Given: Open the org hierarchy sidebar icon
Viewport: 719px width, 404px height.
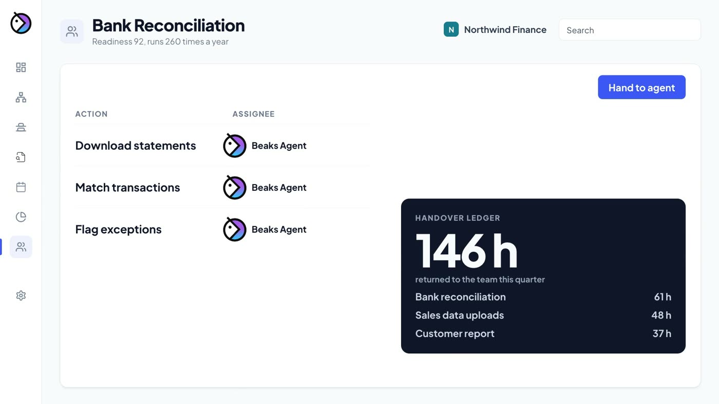Looking at the screenshot, I should coord(21,97).
